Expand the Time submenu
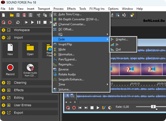Viewport: 166px width, 121px height. click(x=81, y=84)
